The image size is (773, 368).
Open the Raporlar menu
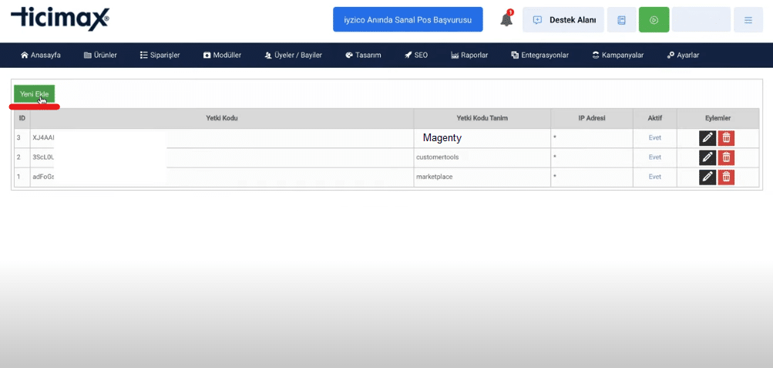(x=469, y=56)
